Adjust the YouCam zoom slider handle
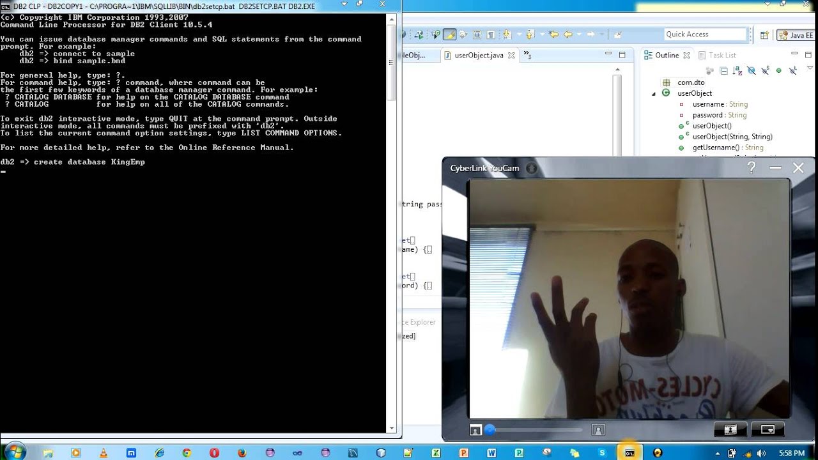The width and height of the screenshot is (818, 460). pos(490,430)
